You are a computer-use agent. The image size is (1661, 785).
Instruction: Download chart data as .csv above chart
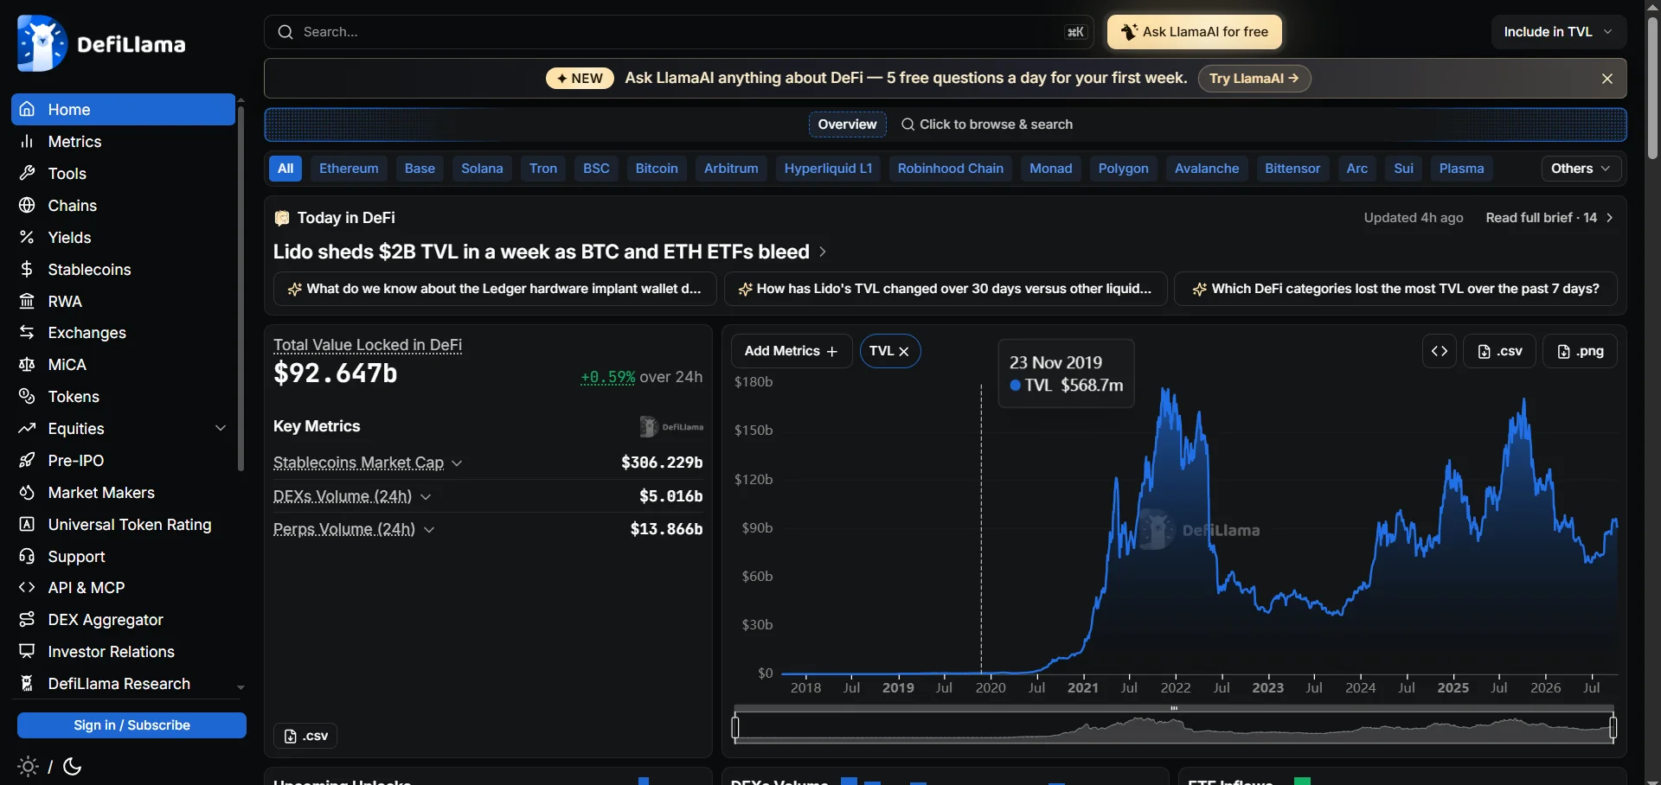(1499, 351)
